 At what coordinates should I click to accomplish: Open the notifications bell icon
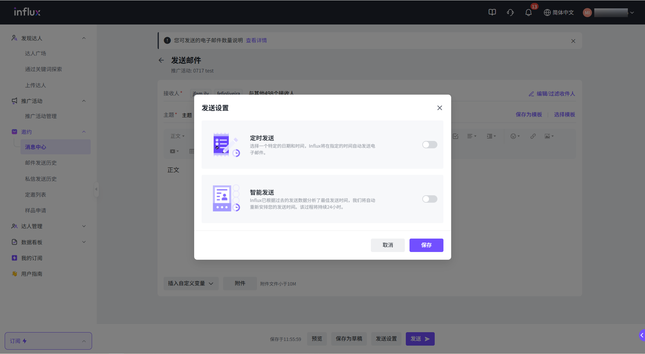528,12
